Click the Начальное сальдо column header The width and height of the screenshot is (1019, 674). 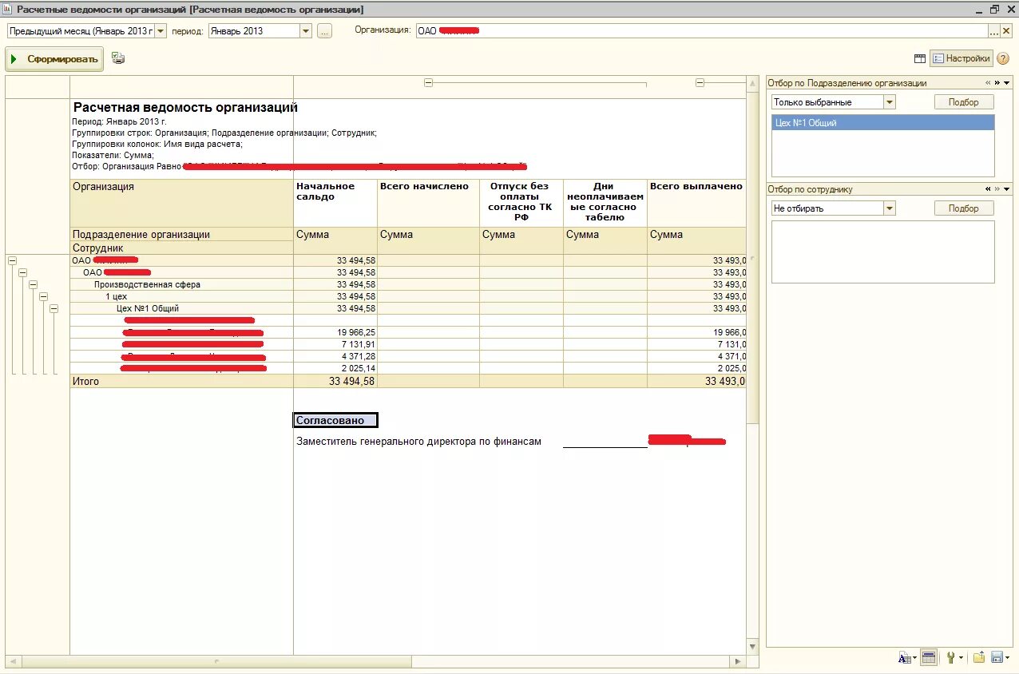[x=335, y=203]
